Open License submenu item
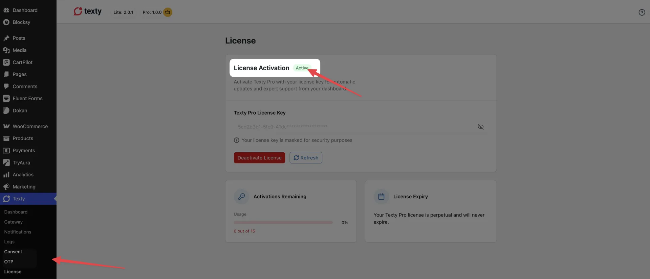 13,272
